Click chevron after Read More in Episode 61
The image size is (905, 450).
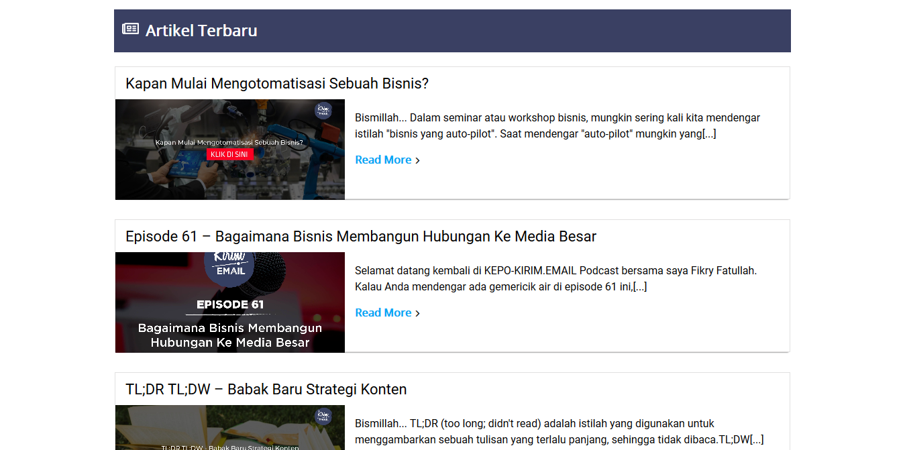point(417,313)
